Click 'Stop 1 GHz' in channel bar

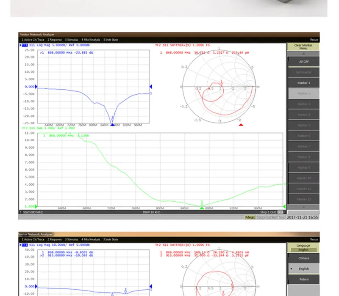tap(268, 212)
